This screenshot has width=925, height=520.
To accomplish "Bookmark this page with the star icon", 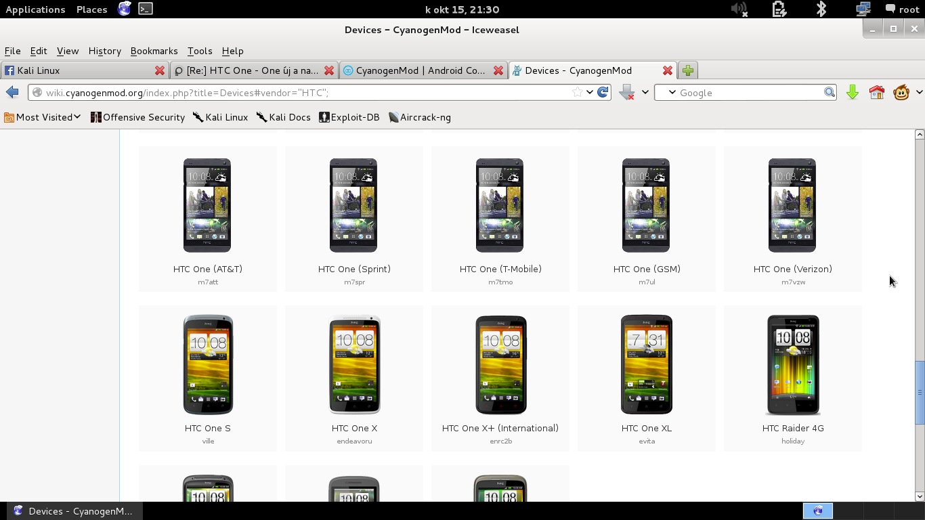I will pyautogui.click(x=577, y=92).
